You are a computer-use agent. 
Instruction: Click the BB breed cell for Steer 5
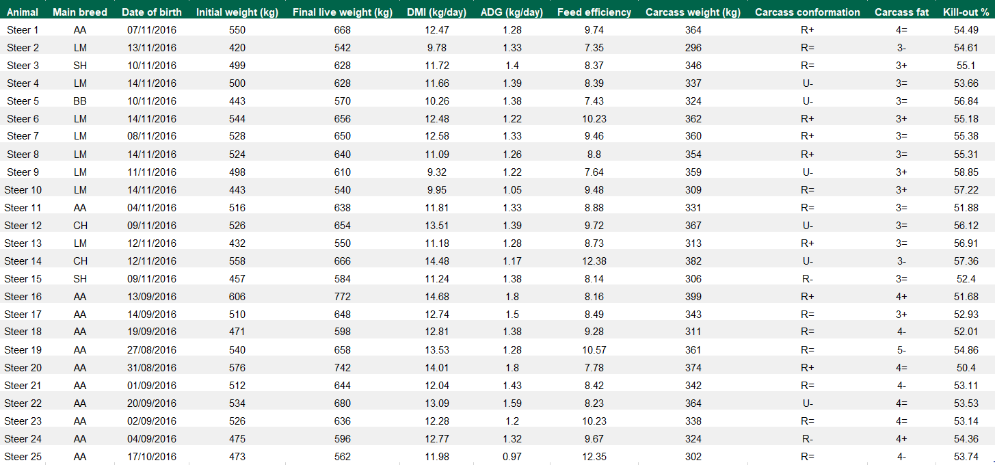[x=80, y=101]
